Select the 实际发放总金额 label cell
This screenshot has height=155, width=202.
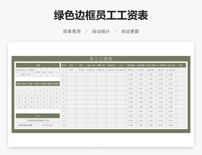click(25, 125)
